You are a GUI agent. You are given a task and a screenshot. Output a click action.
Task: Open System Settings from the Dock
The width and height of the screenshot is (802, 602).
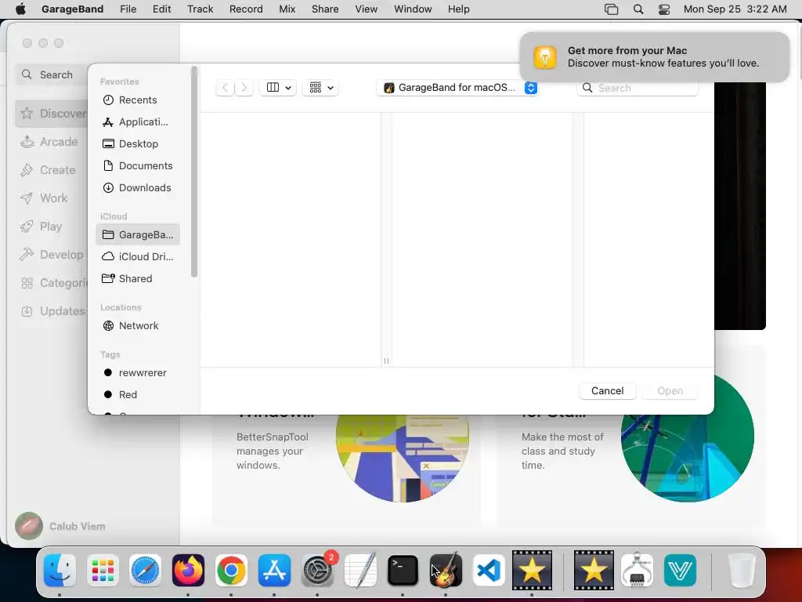pyautogui.click(x=318, y=571)
